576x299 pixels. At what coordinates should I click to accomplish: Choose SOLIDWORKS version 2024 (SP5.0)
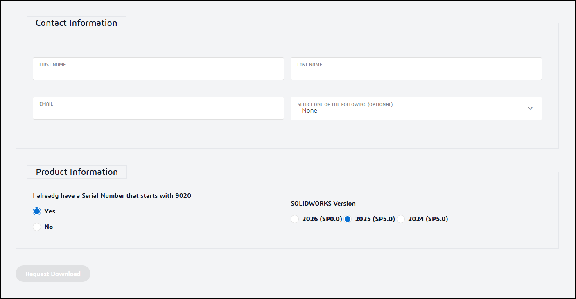(401, 219)
